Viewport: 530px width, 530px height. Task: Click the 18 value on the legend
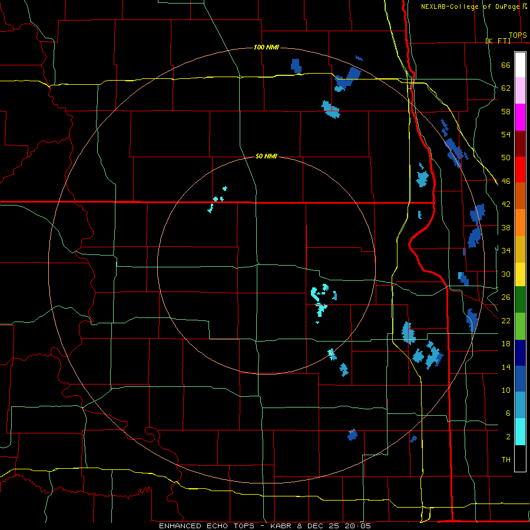(x=506, y=344)
